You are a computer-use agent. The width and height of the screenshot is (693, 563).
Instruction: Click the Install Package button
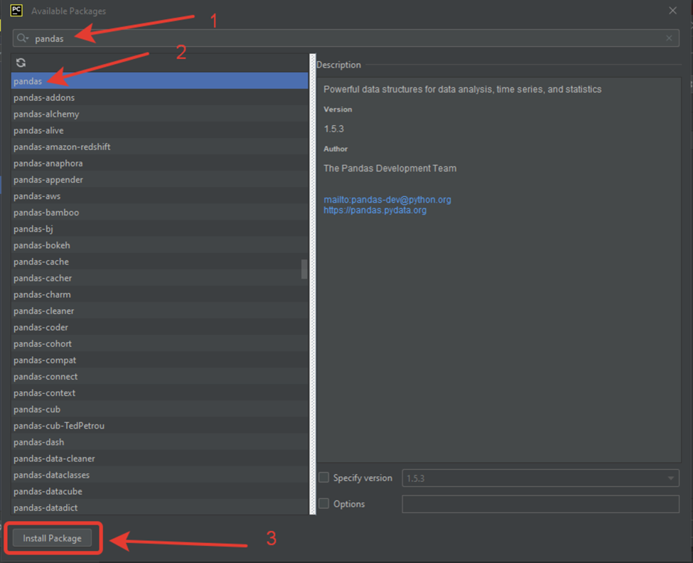[x=52, y=538]
